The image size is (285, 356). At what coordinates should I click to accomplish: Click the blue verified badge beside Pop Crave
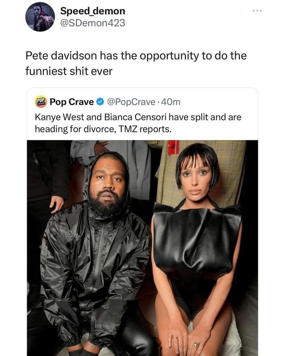click(100, 102)
